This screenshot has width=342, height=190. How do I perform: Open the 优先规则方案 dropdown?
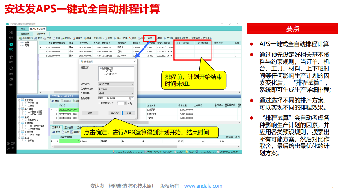[x=116, y=89]
